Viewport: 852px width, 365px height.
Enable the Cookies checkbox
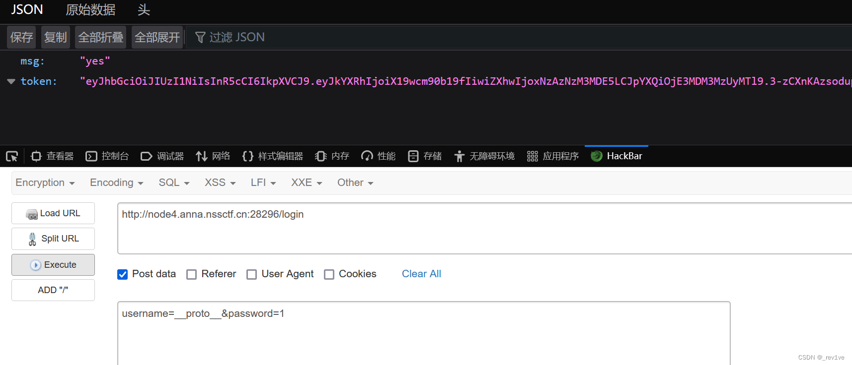point(329,274)
